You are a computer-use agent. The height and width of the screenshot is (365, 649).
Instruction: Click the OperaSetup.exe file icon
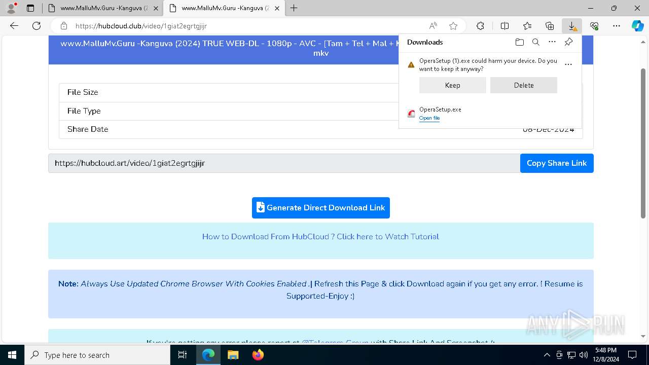click(x=411, y=114)
